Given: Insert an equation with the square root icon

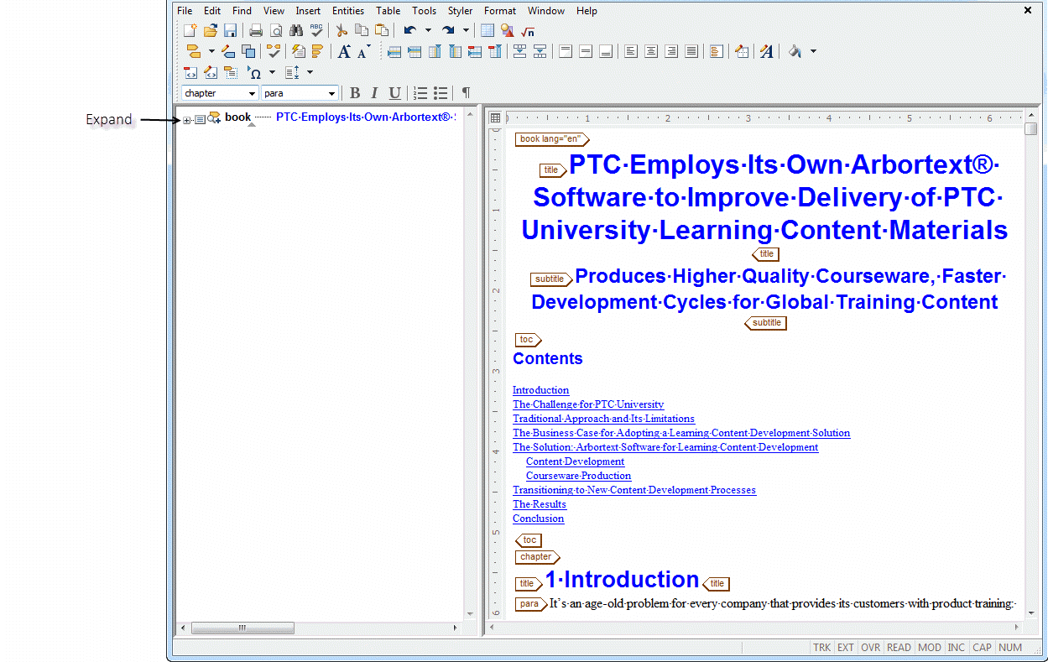Looking at the screenshot, I should (x=528, y=30).
